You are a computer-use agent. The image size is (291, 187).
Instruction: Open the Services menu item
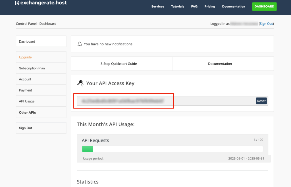tap(157, 7)
